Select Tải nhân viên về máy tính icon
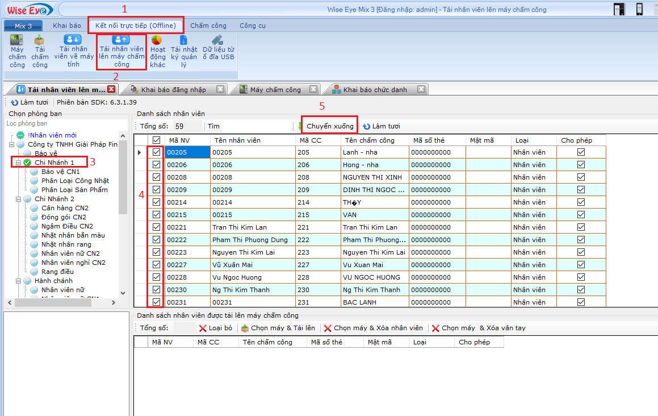The width and height of the screenshot is (658, 416). point(74,40)
